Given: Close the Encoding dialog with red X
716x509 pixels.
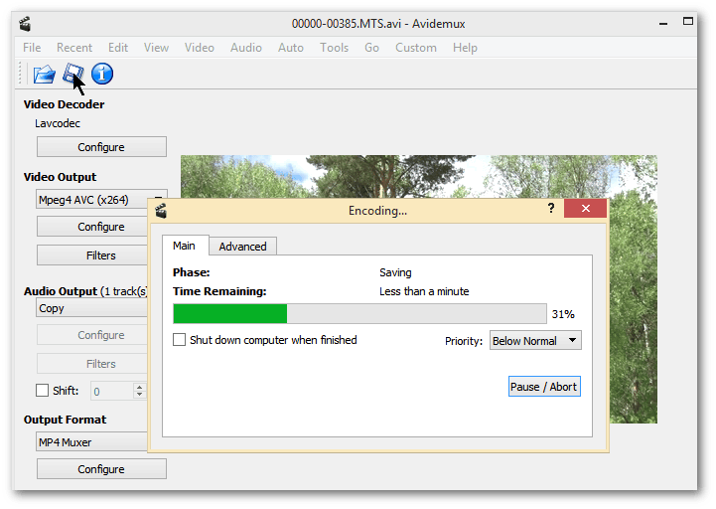Looking at the screenshot, I should (585, 209).
